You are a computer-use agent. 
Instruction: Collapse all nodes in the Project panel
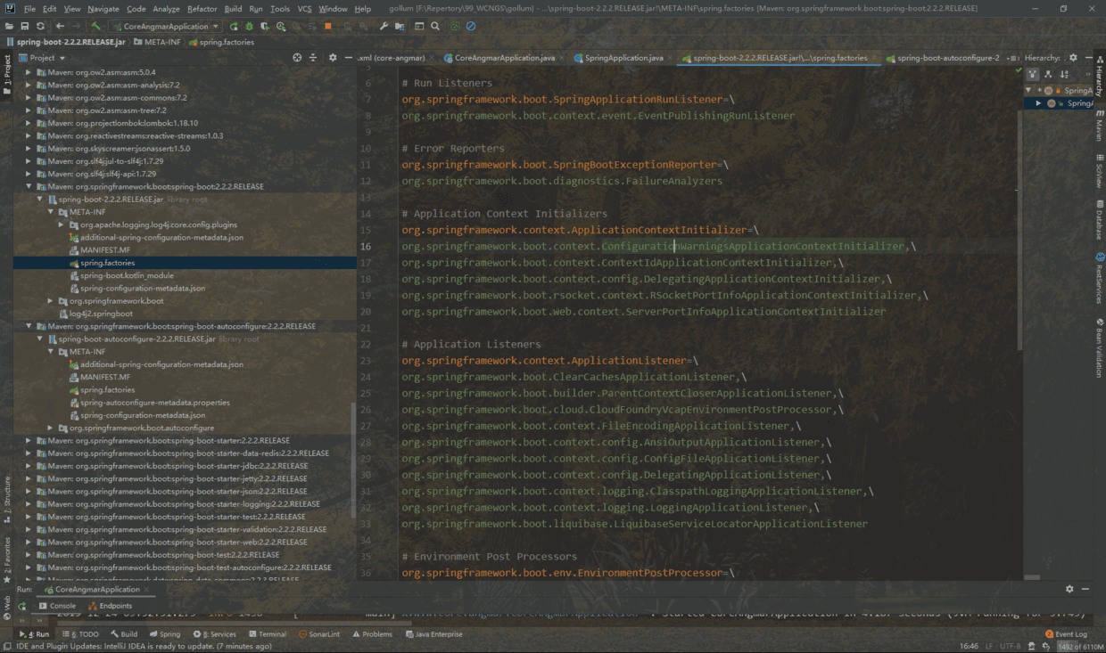[313, 58]
